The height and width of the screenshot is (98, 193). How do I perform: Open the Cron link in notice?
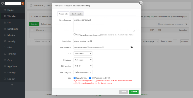tap(152, 17)
